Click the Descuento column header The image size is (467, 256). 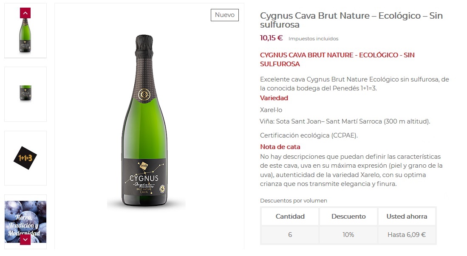[x=348, y=216]
